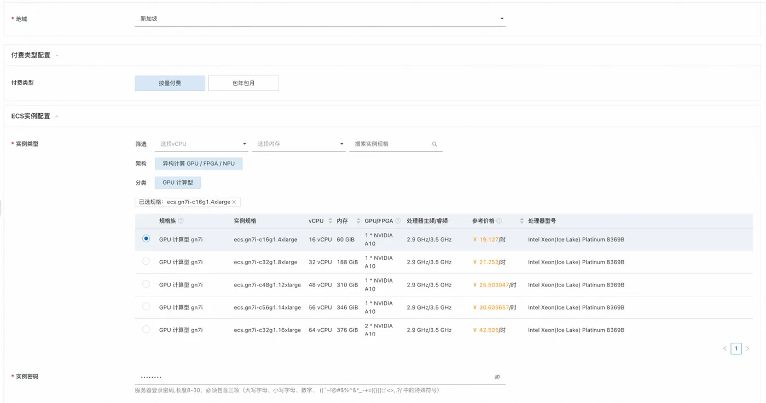Click price ¥ 25.503047/时

click(495, 285)
